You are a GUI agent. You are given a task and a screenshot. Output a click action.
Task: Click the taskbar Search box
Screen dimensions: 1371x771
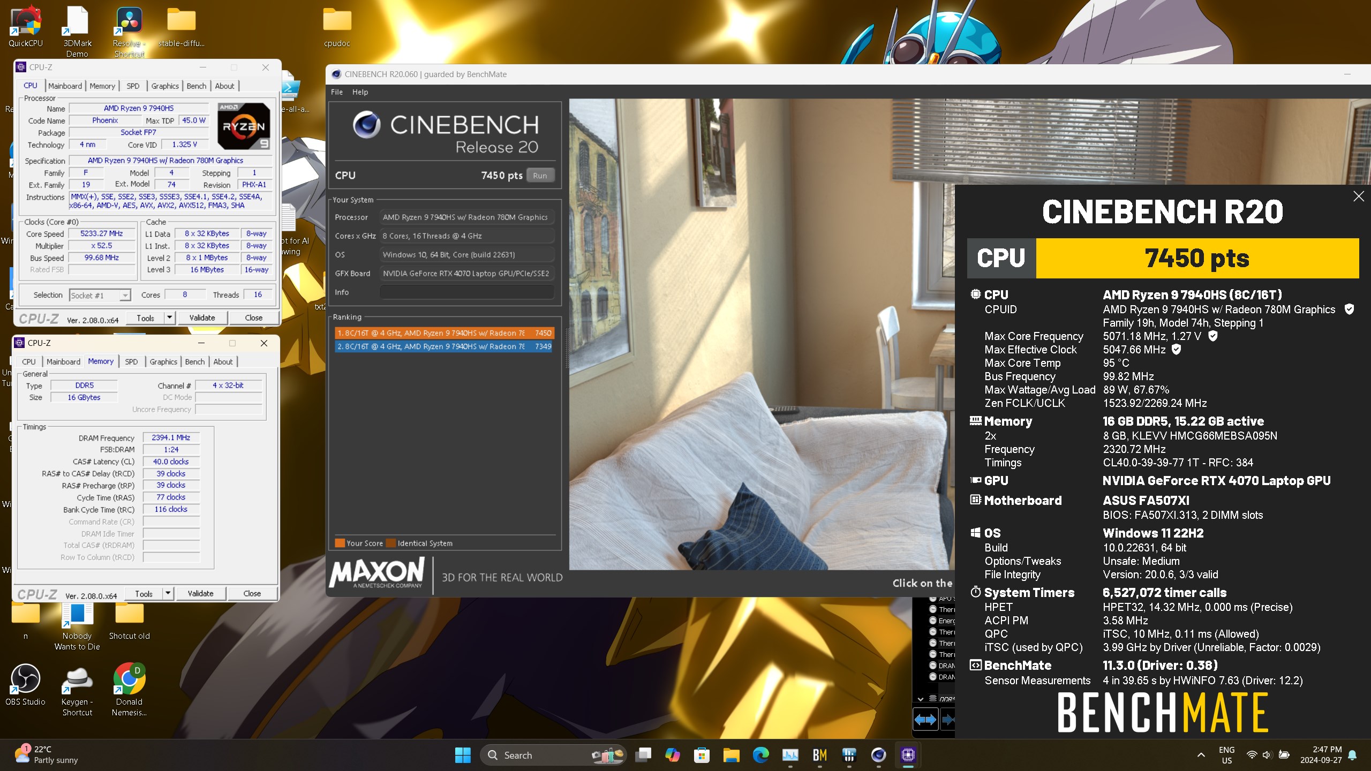coord(553,755)
